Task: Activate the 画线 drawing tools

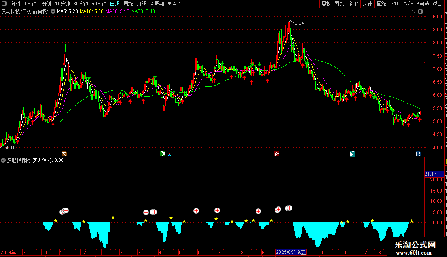Action: pos(381,4)
